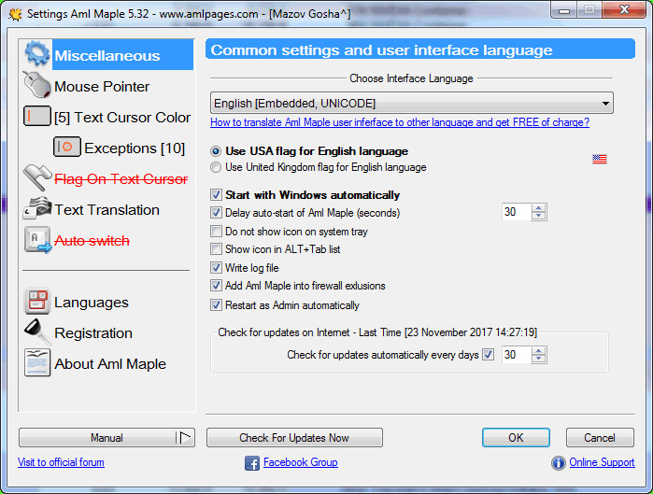Image resolution: width=653 pixels, height=494 pixels.
Task: Toggle Delay auto-start of Aml Maple checkbox
Action: (x=216, y=213)
